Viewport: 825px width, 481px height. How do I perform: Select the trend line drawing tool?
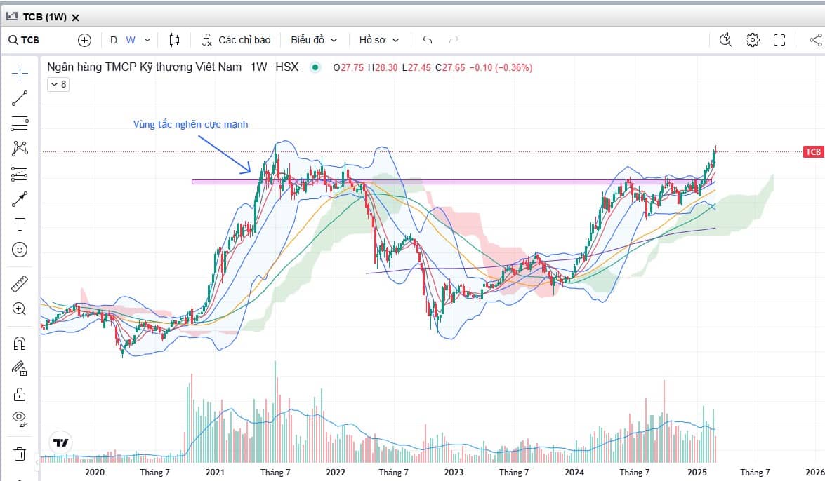20,98
